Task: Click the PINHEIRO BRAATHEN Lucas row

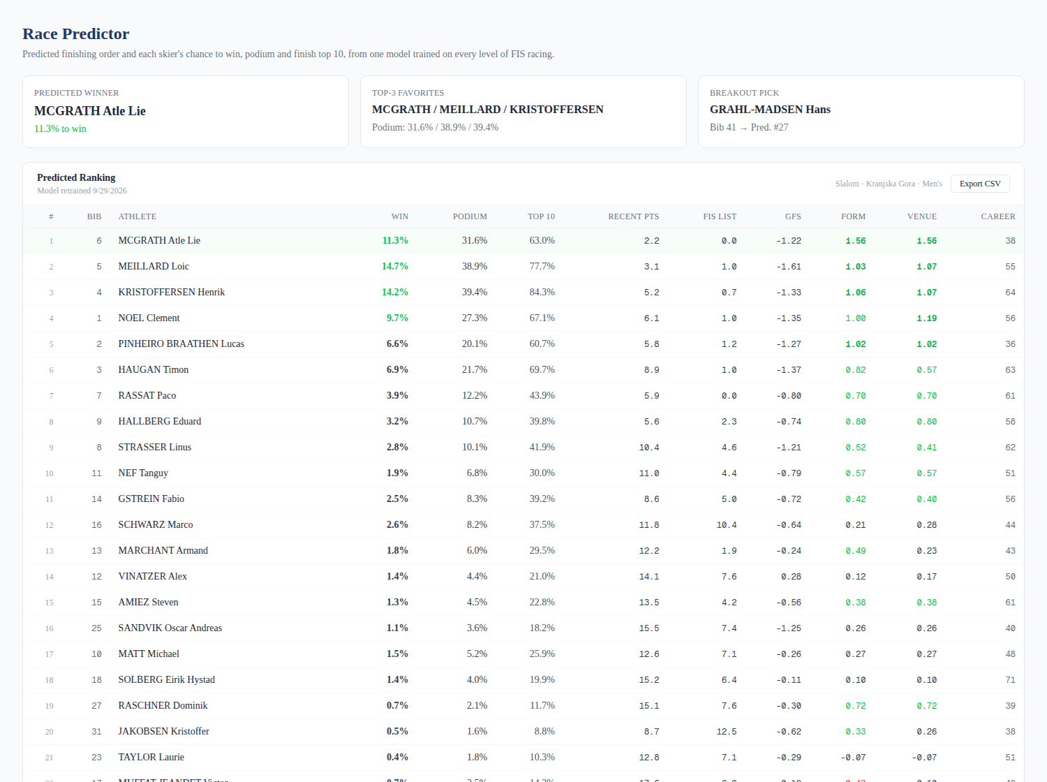Action: coord(523,344)
